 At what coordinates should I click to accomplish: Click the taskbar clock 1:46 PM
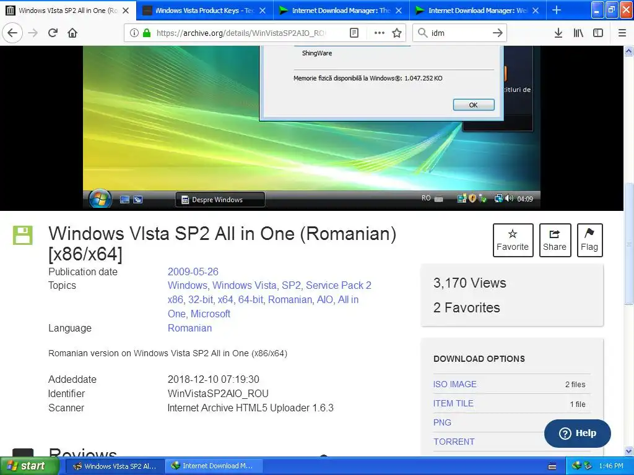[611, 466]
